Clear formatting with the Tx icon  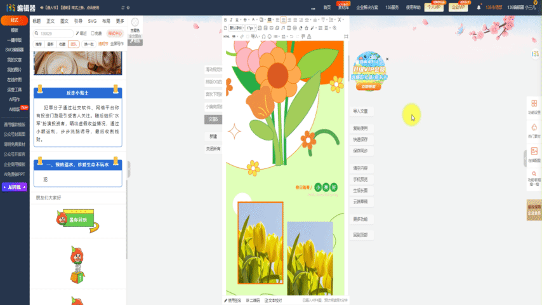pyautogui.click(x=339, y=20)
